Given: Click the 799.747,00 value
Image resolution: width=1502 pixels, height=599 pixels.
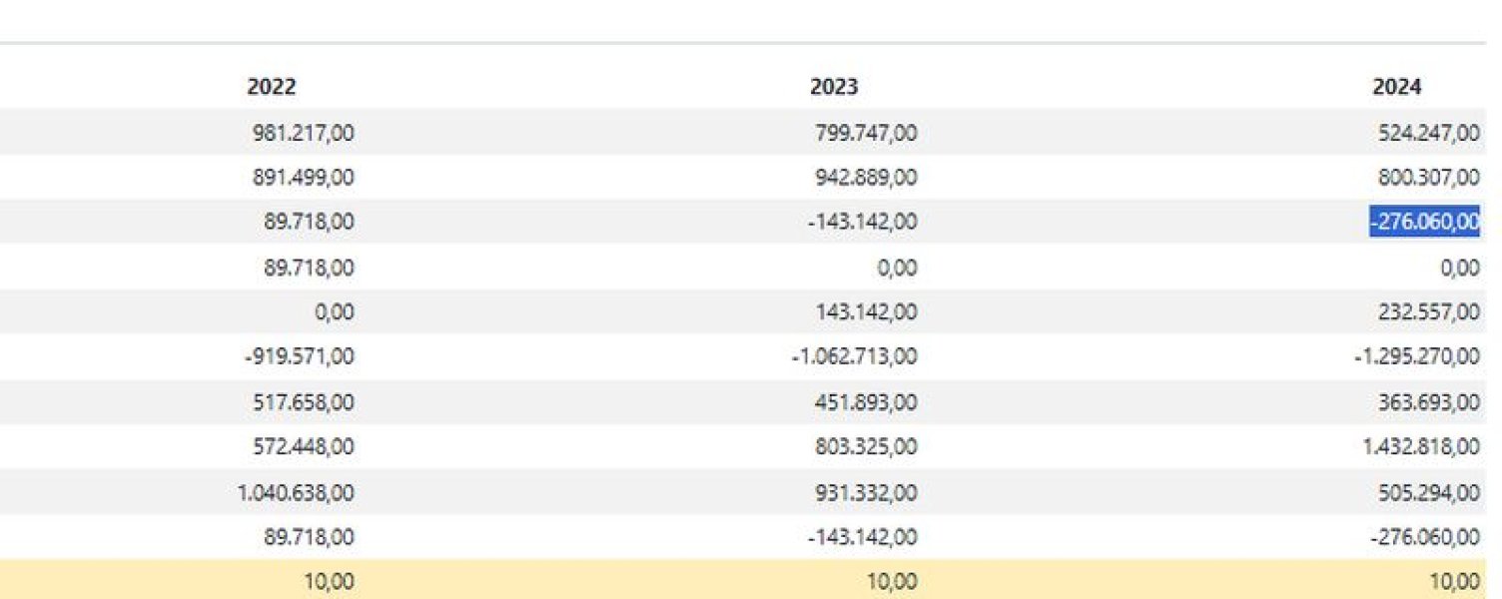Looking at the screenshot, I should (x=866, y=132).
